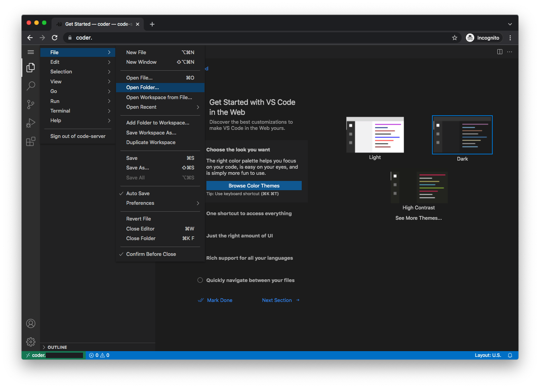This screenshot has height=388, width=540.
Task: Expand the OUTLINE section
Action: pyautogui.click(x=57, y=347)
